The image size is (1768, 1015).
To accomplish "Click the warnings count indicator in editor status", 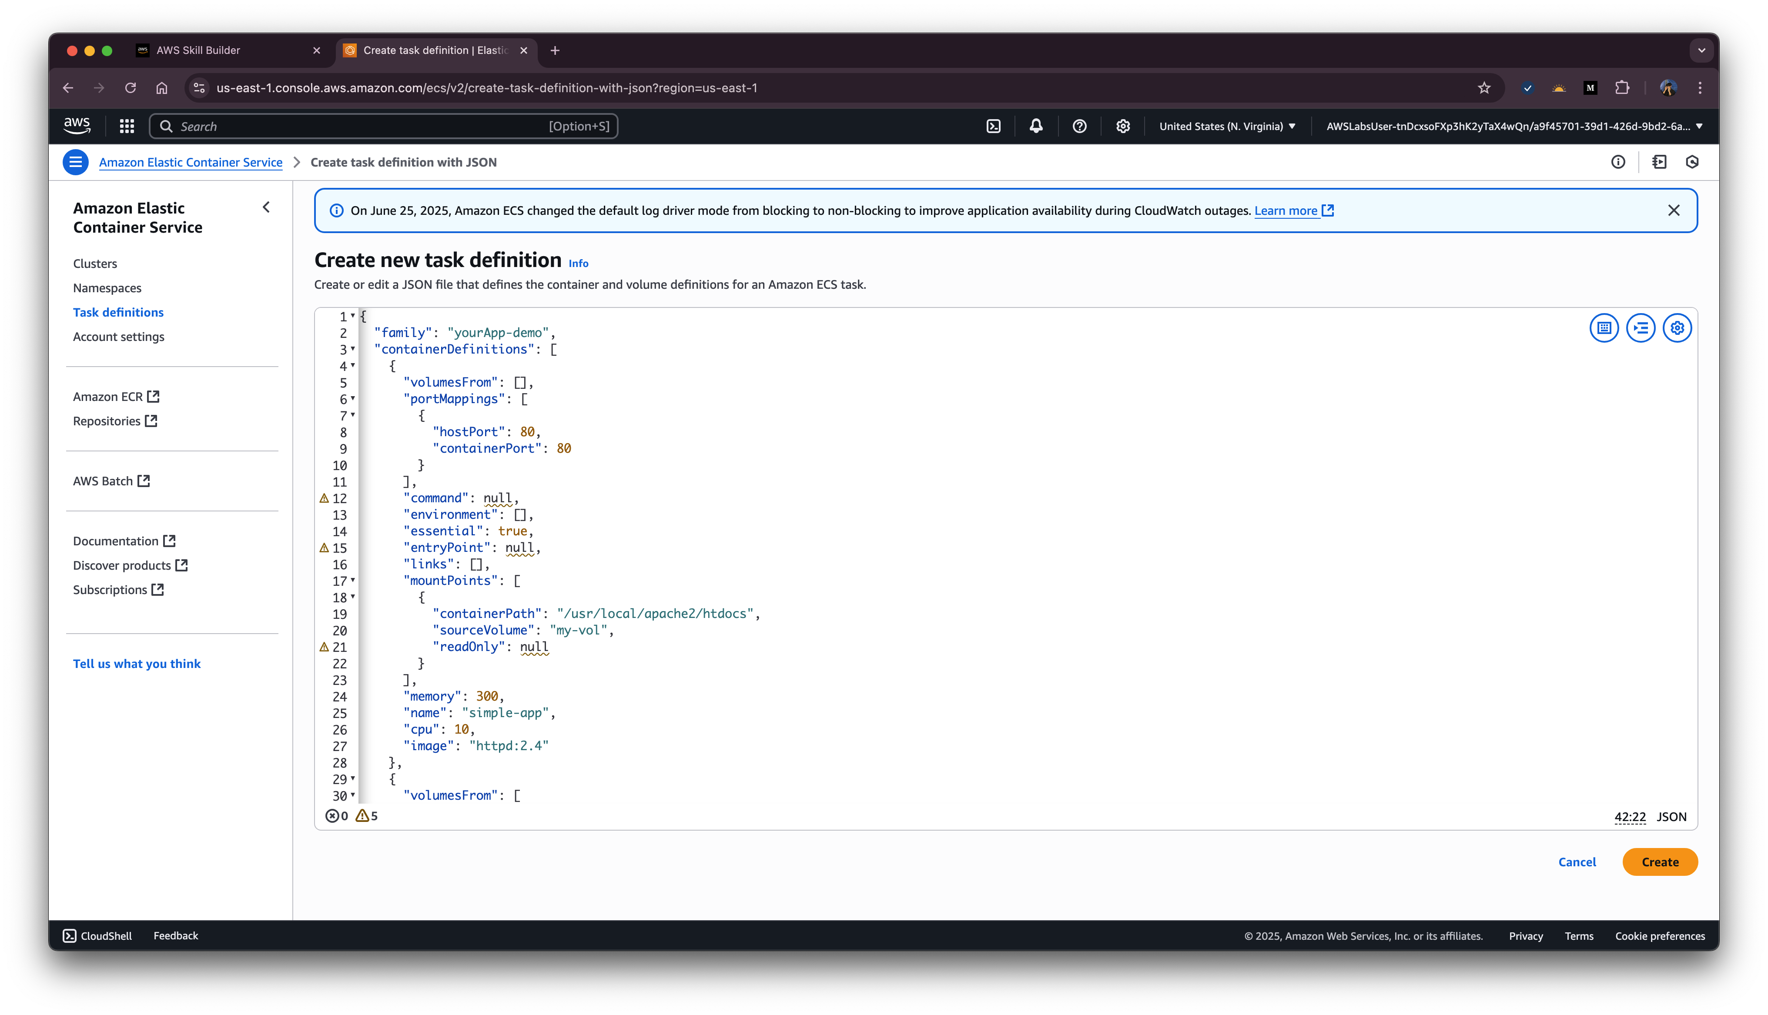I will point(367,816).
